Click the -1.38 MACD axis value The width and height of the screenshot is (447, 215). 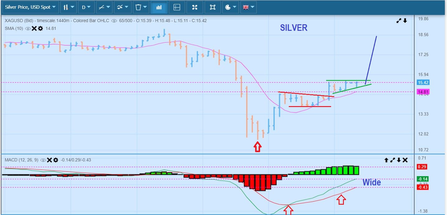[x=423, y=211]
